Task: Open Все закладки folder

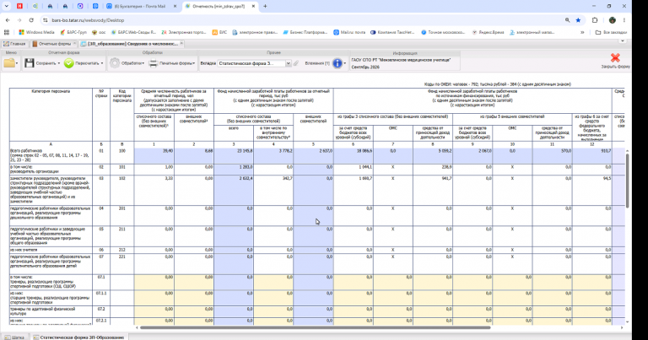Action: coord(612,32)
